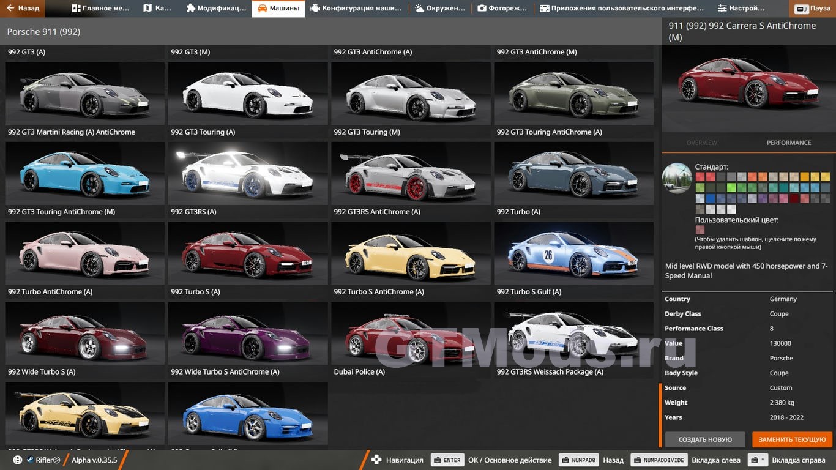Click the ENTER key hint icon
Viewport: 836px width, 470px height.
tap(447, 460)
